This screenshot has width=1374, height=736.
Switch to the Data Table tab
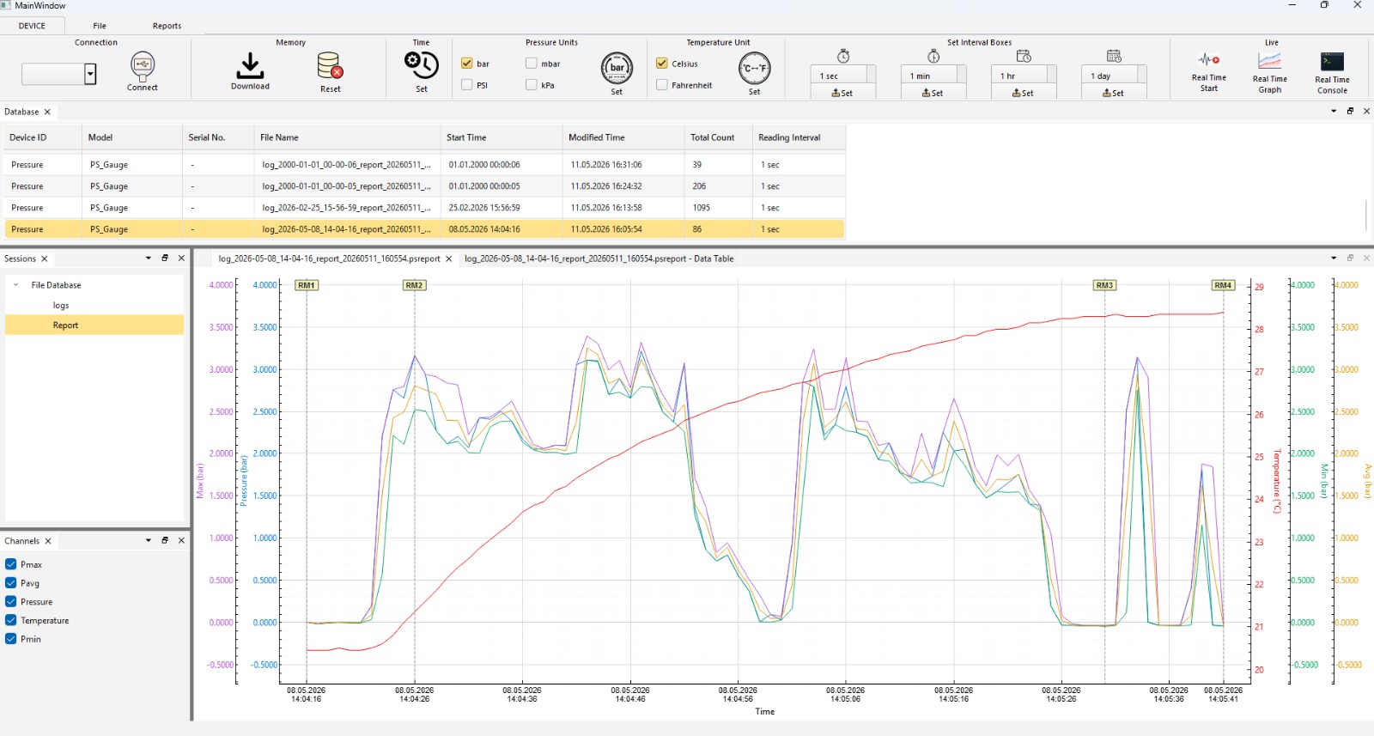599,259
